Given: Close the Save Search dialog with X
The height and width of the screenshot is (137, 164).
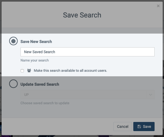Looking at the screenshot, I should point(158,6).
